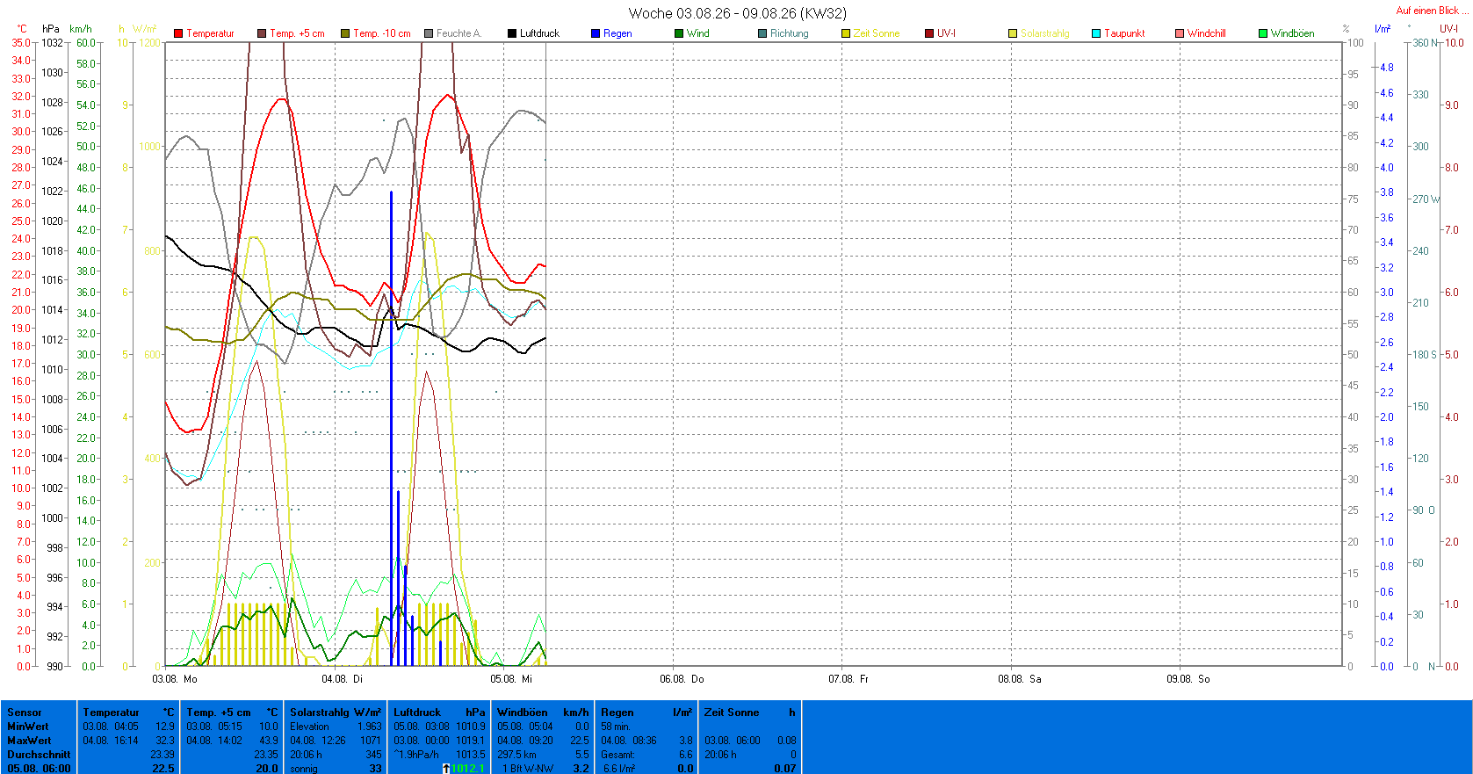Select the 'Temperatur' legend label

pos(210,33)
